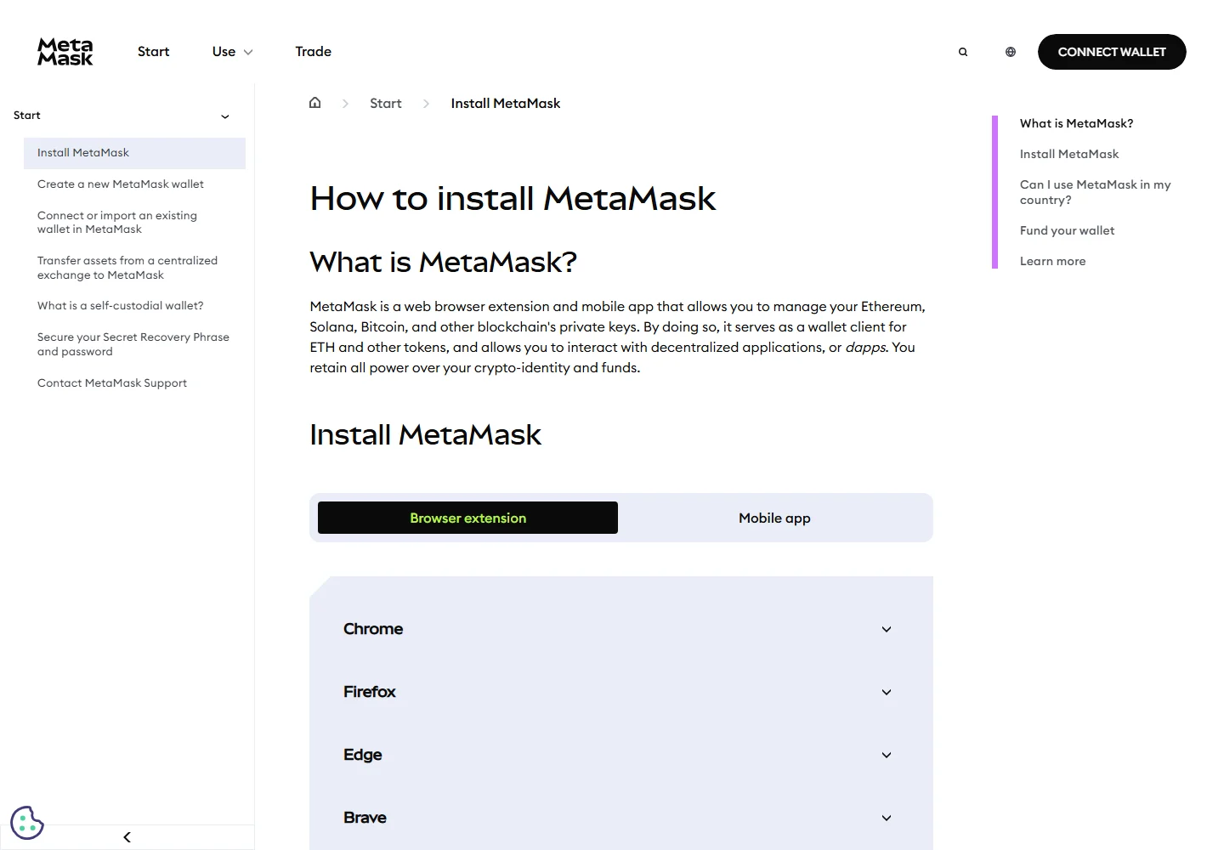Click the home breadcrumb icon

(315, 103)
